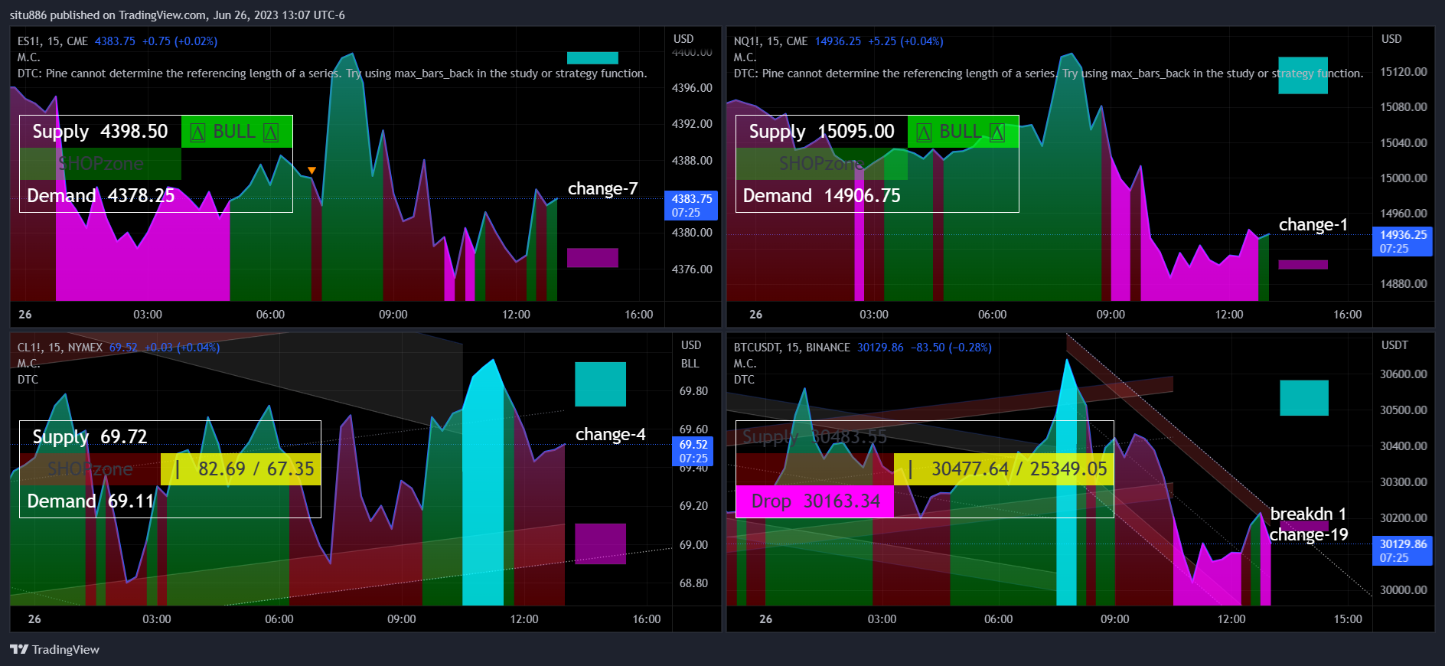Open the BTCUSDT, 15, BINANCE symbol title
The height and width of the screenshot is (666, 1445).
tap(792, 348)
